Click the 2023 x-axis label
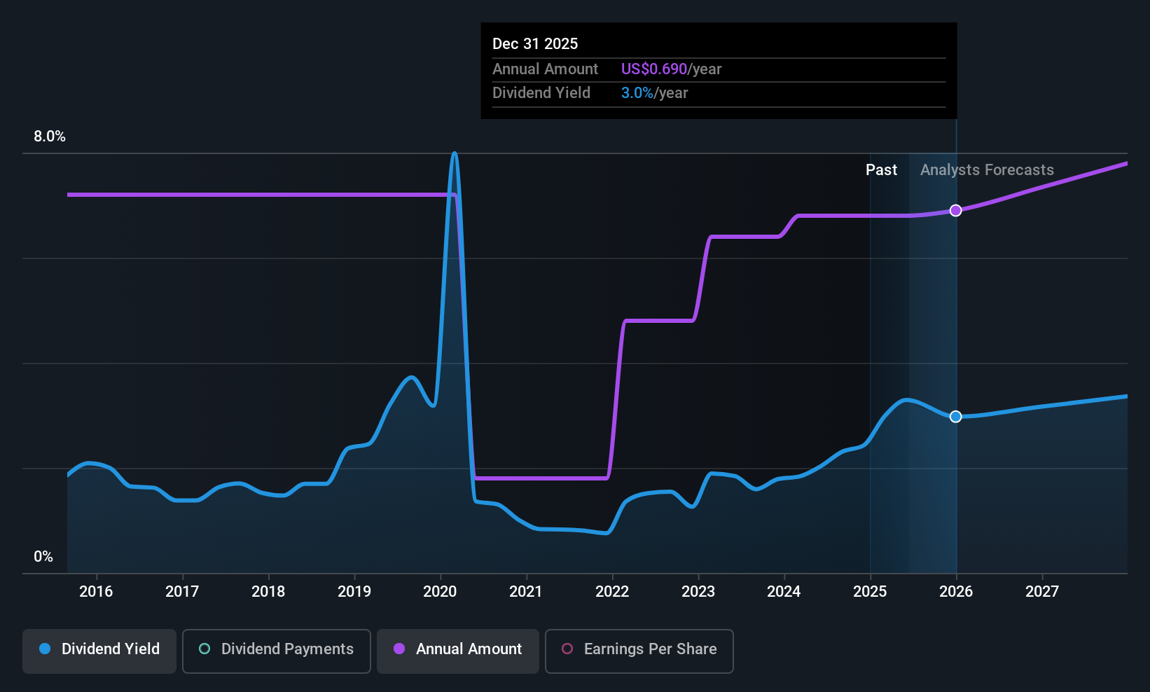This screenshot has height=692, width=1150. [698, 592]
